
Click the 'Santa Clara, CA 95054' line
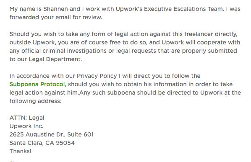(42, 143)
